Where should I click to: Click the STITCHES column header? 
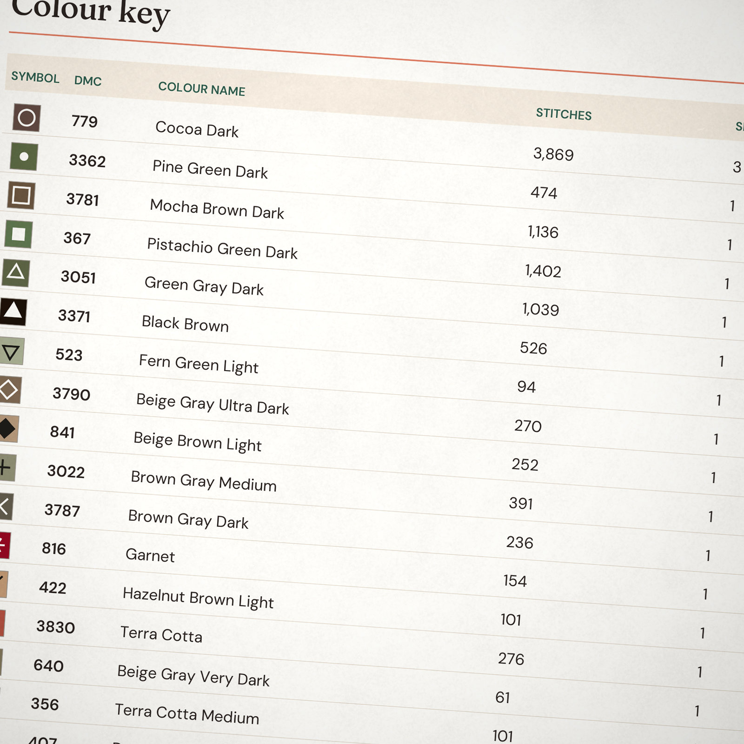pos(564,114)
